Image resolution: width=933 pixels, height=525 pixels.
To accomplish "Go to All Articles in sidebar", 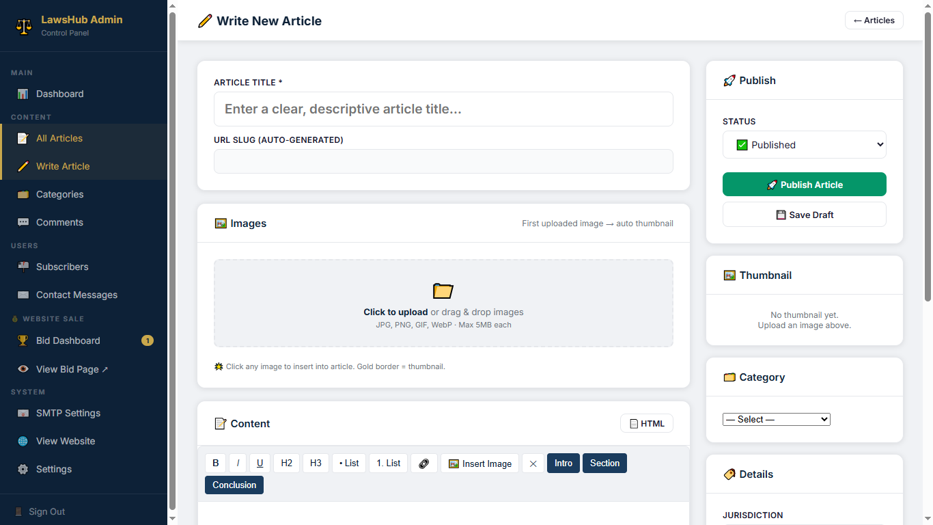I will [59, 138].
